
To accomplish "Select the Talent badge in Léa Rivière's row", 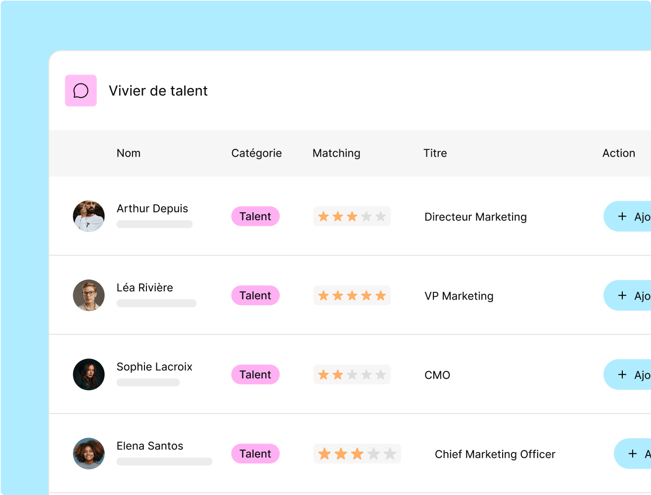I will (x=255, y=296).
